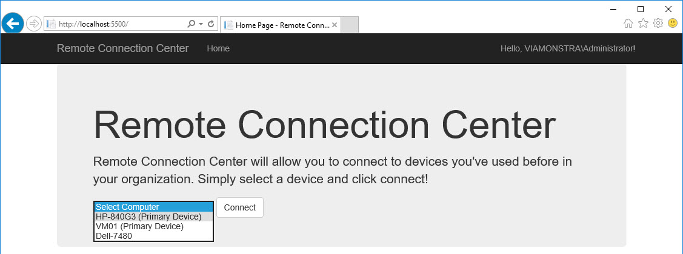Click the browser Forward arrow button
Viewport: 683px width, 254px height.
pos(34,24)
